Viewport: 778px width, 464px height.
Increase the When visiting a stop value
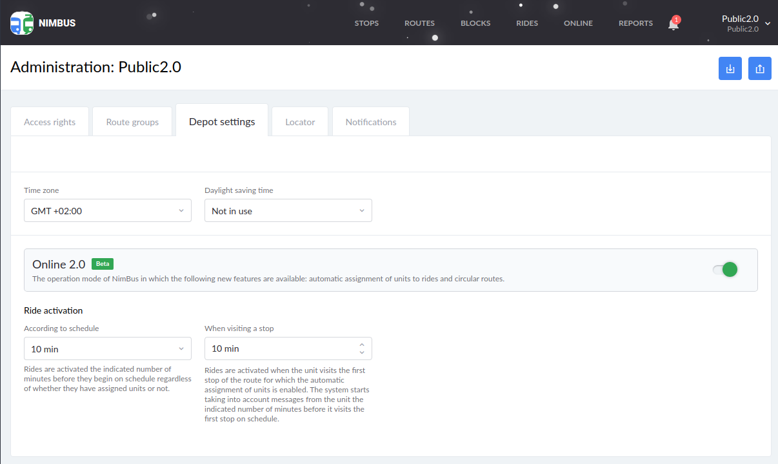(362, 344)
